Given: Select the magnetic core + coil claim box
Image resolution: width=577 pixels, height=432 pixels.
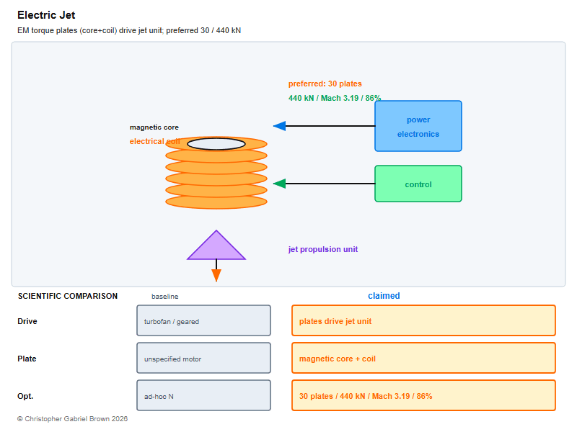Looking at the screenshot, I should coord(423,358).
